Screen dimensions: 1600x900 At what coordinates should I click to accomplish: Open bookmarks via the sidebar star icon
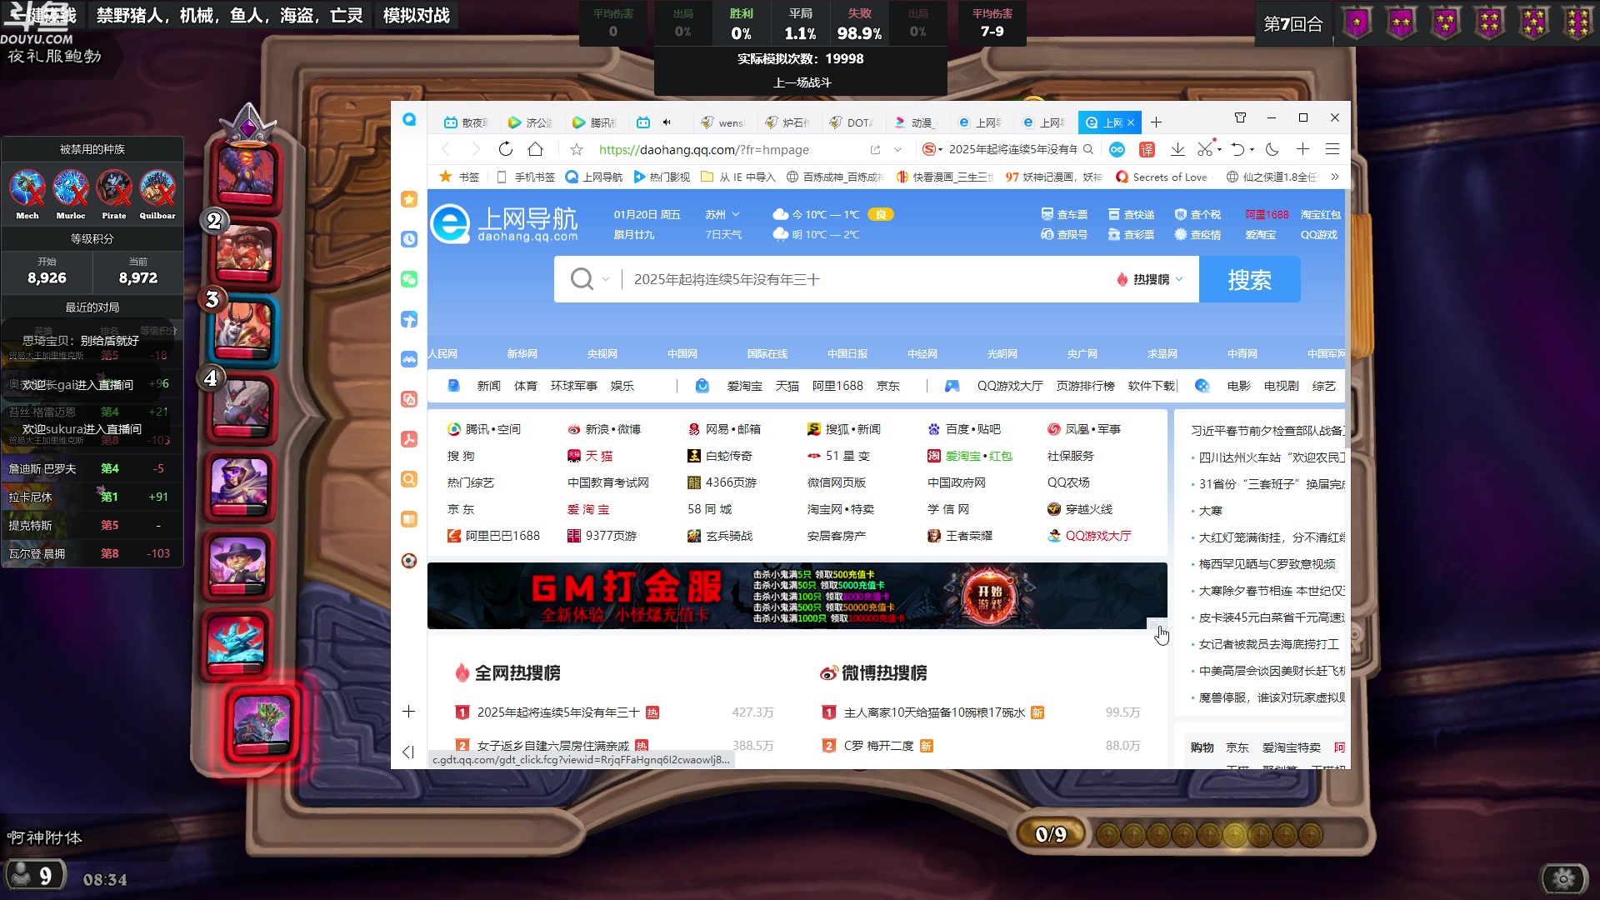[x=408, y=199]
